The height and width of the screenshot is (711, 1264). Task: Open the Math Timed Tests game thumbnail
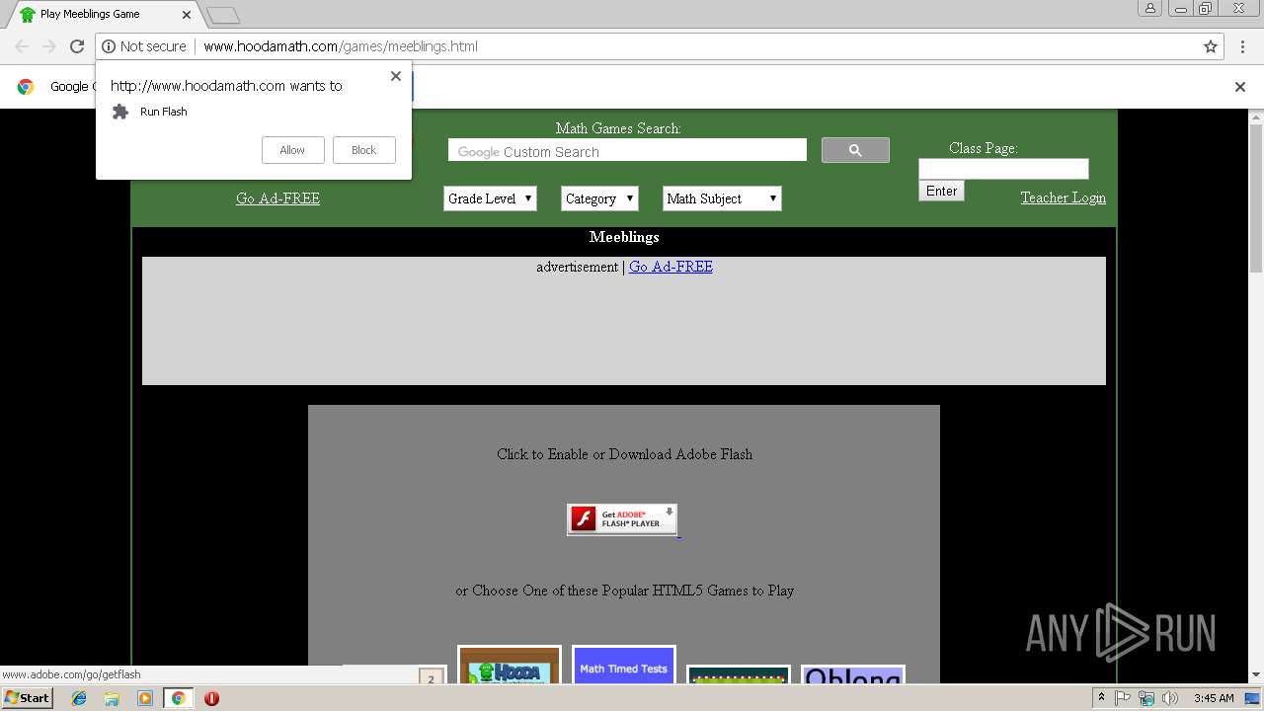click(624, 665)
